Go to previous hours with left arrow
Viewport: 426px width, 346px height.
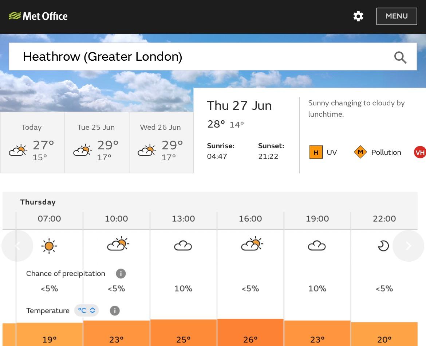tap(17, 246)
